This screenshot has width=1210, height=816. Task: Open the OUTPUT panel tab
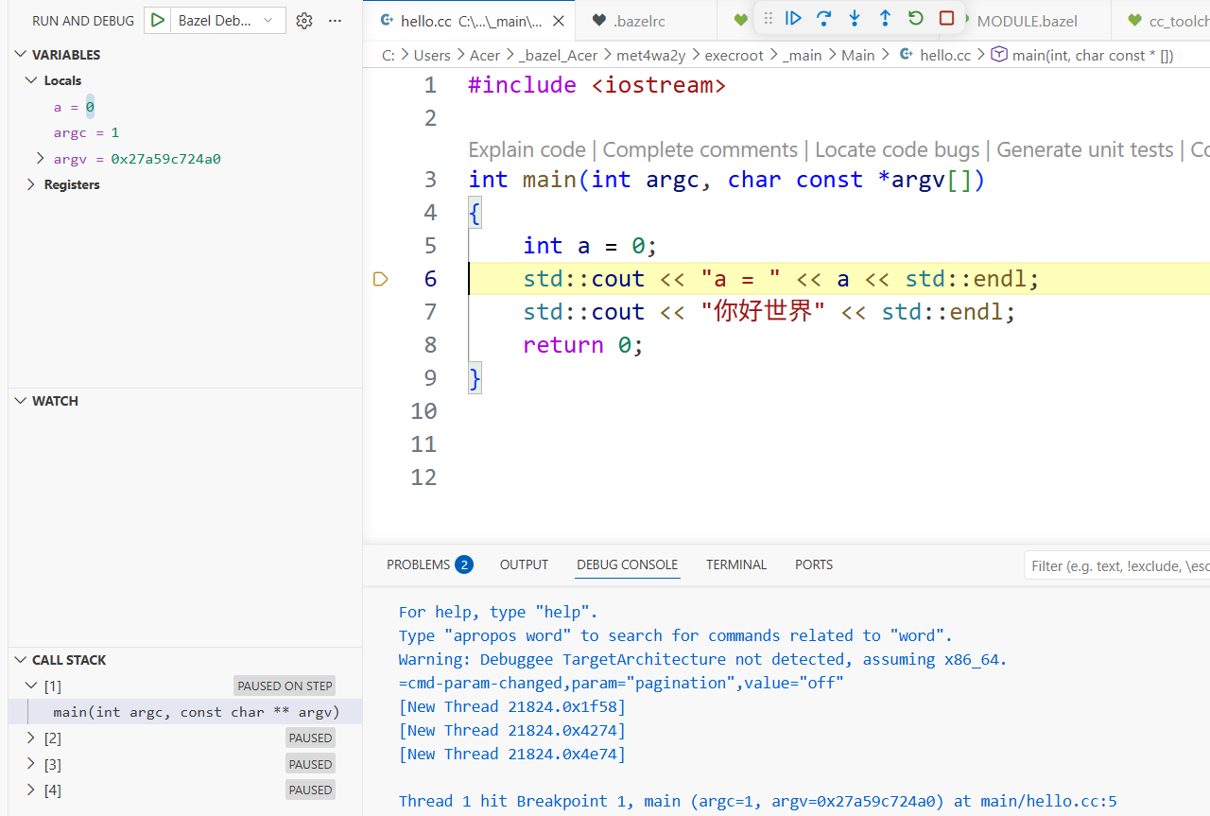[524, 564]
